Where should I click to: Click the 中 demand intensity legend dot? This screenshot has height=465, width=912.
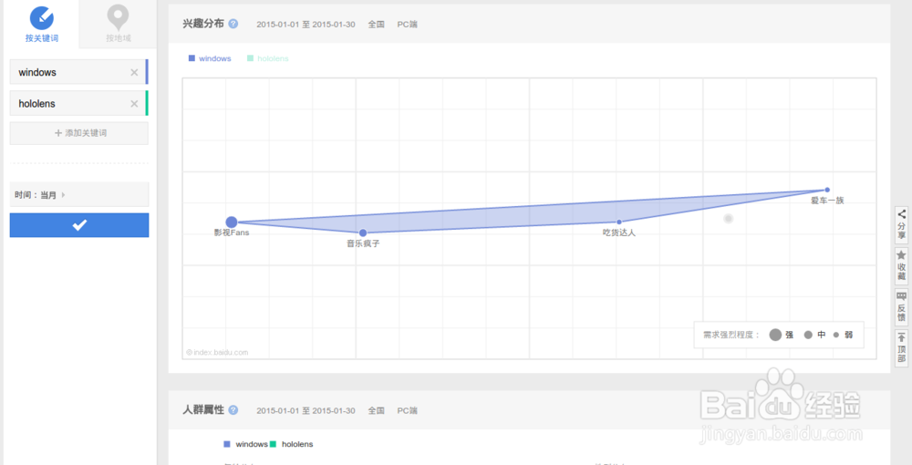coord(808,335)
